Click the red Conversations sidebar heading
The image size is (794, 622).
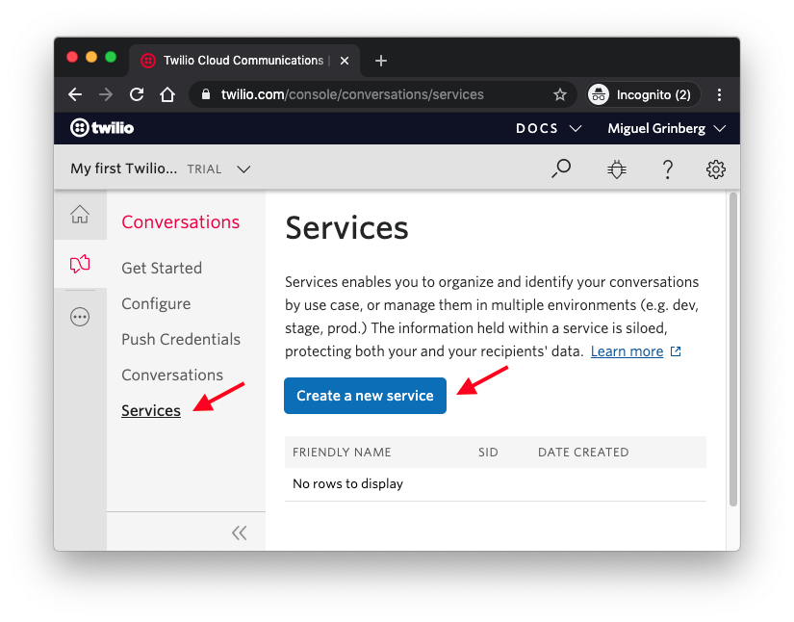point(180,221)
